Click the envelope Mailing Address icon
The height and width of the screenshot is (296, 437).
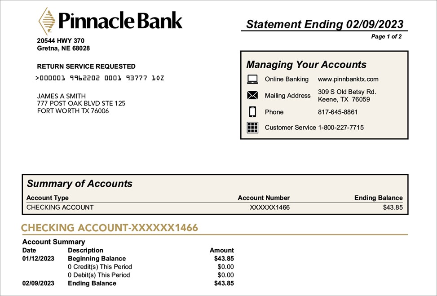pos(252,95)
